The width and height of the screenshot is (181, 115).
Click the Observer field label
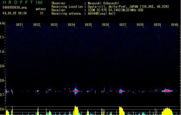click(x=58, y=3)
